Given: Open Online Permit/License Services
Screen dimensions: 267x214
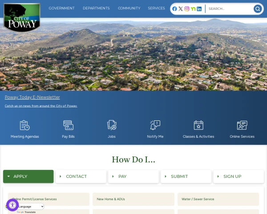Looking at the screenshot, I should [49, 199].
